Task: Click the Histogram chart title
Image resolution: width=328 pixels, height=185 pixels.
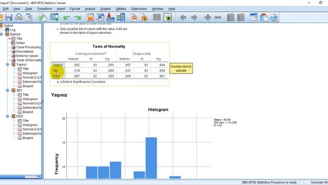Action: 158,109
